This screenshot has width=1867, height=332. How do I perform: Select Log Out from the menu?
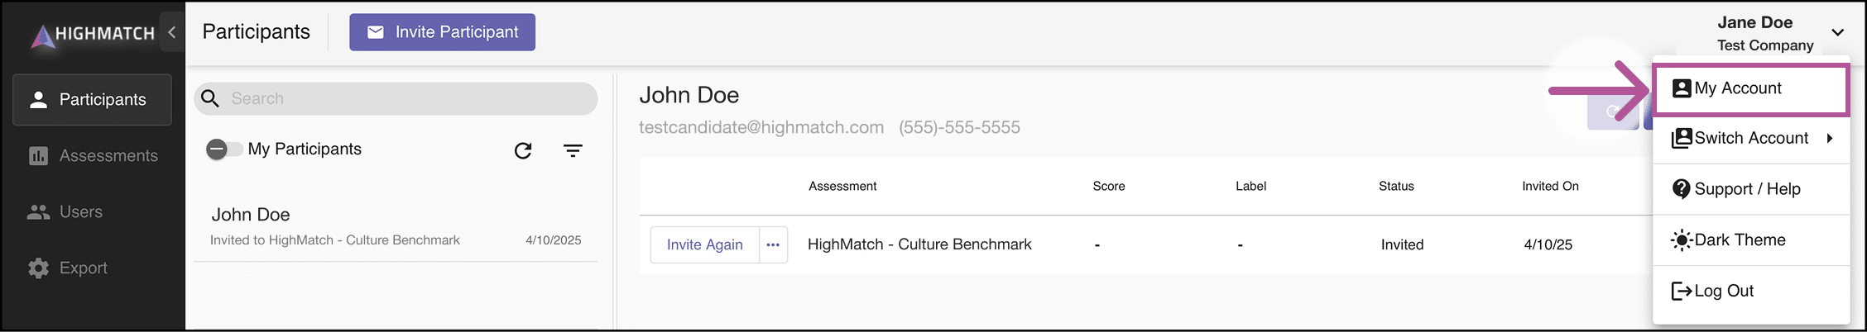pos(1751,291)
